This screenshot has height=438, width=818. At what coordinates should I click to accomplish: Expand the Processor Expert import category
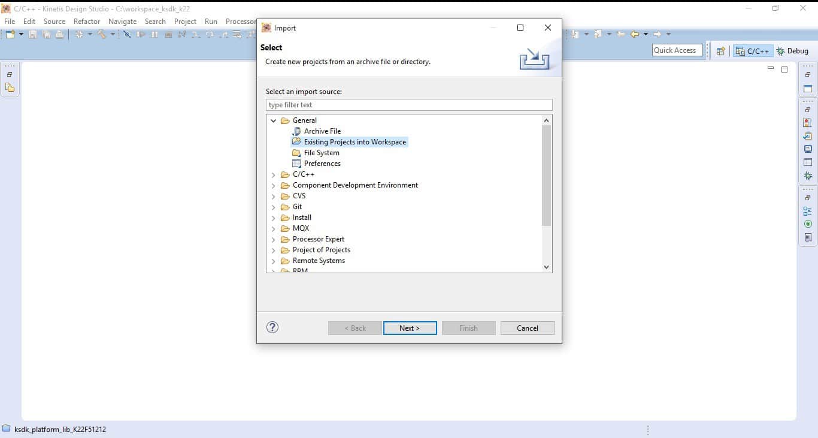(274, 239)
